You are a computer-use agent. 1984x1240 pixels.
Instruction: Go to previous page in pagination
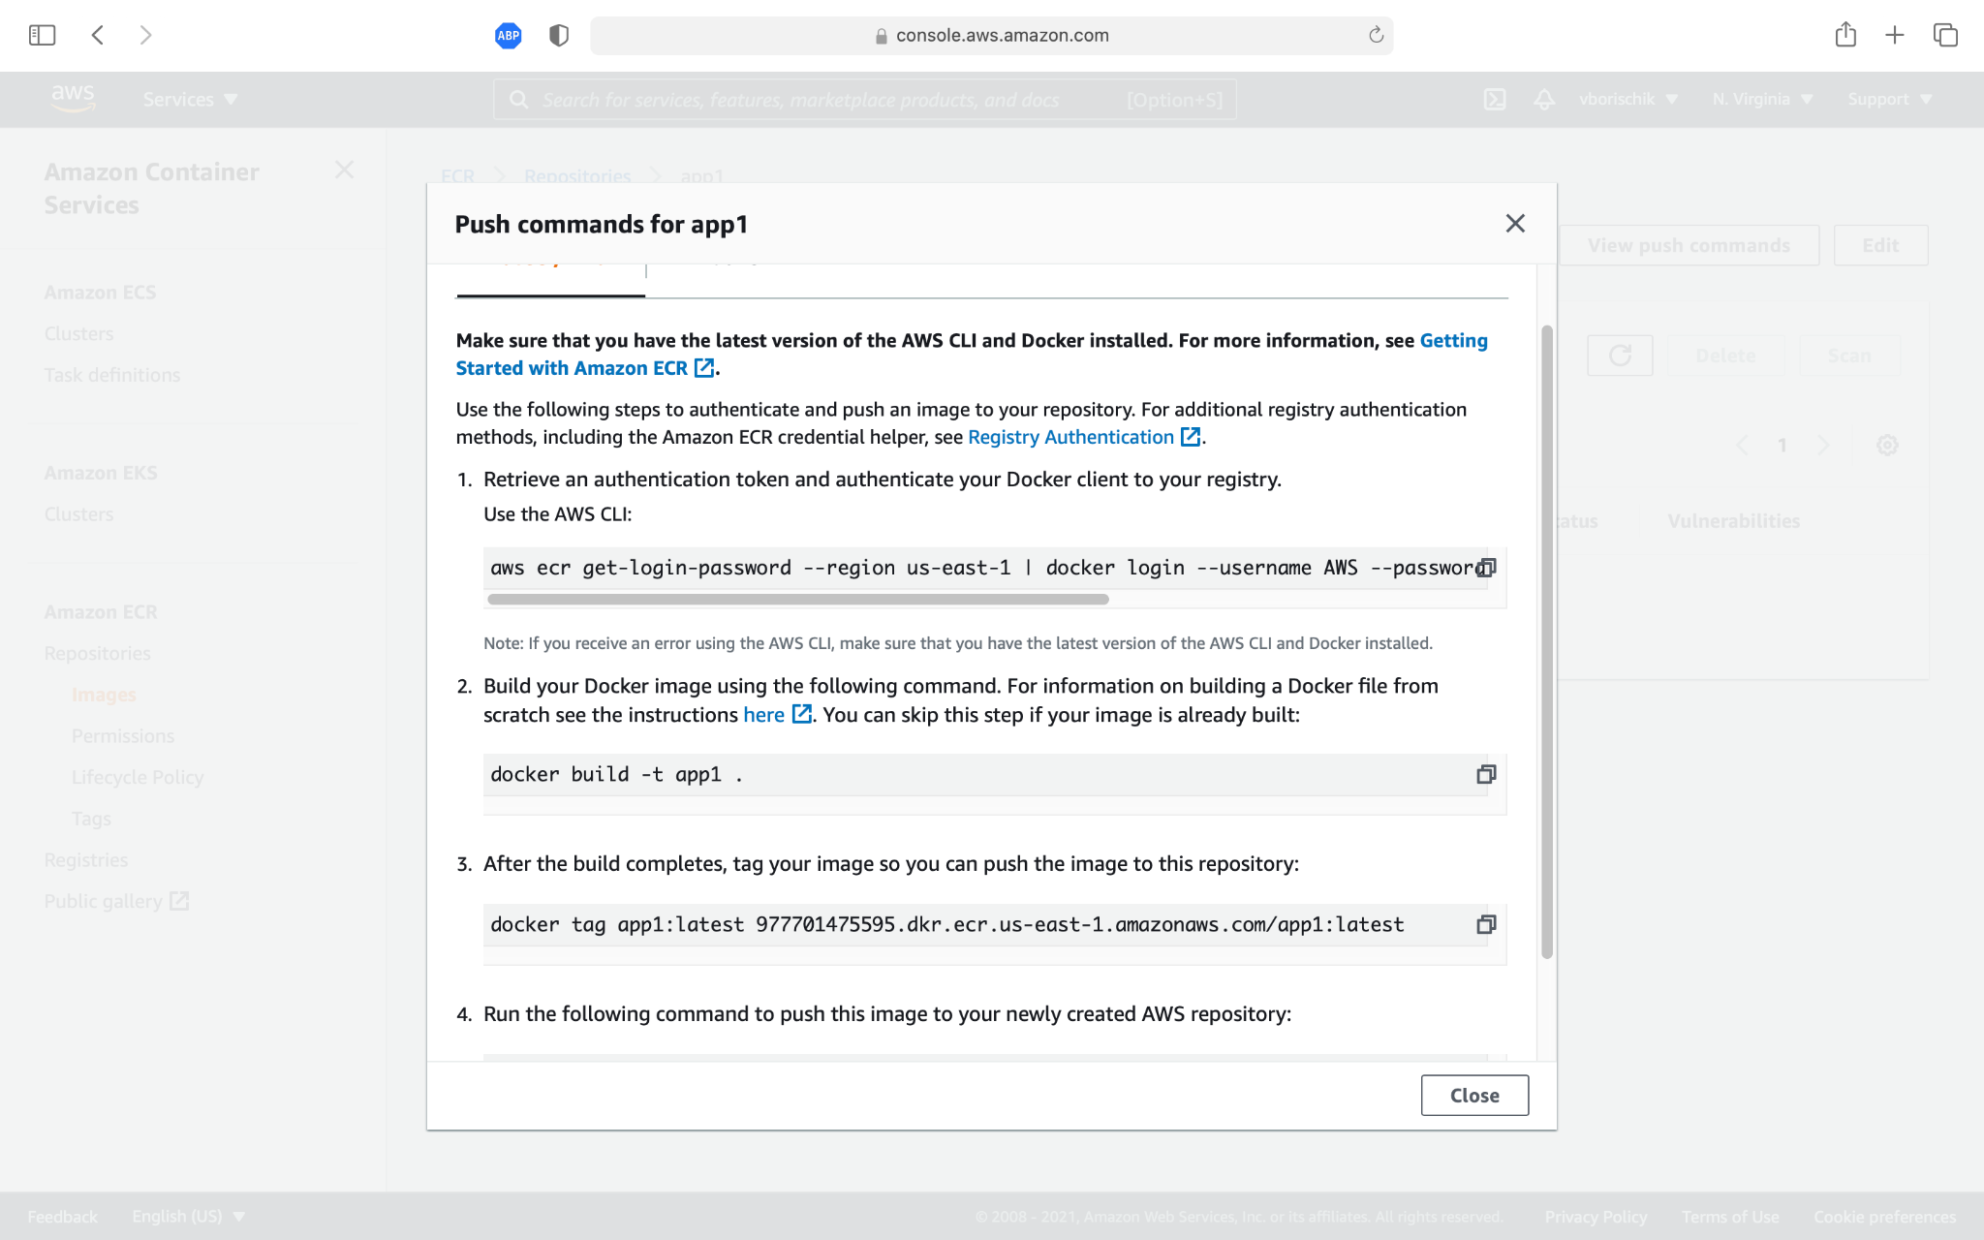1742,446
